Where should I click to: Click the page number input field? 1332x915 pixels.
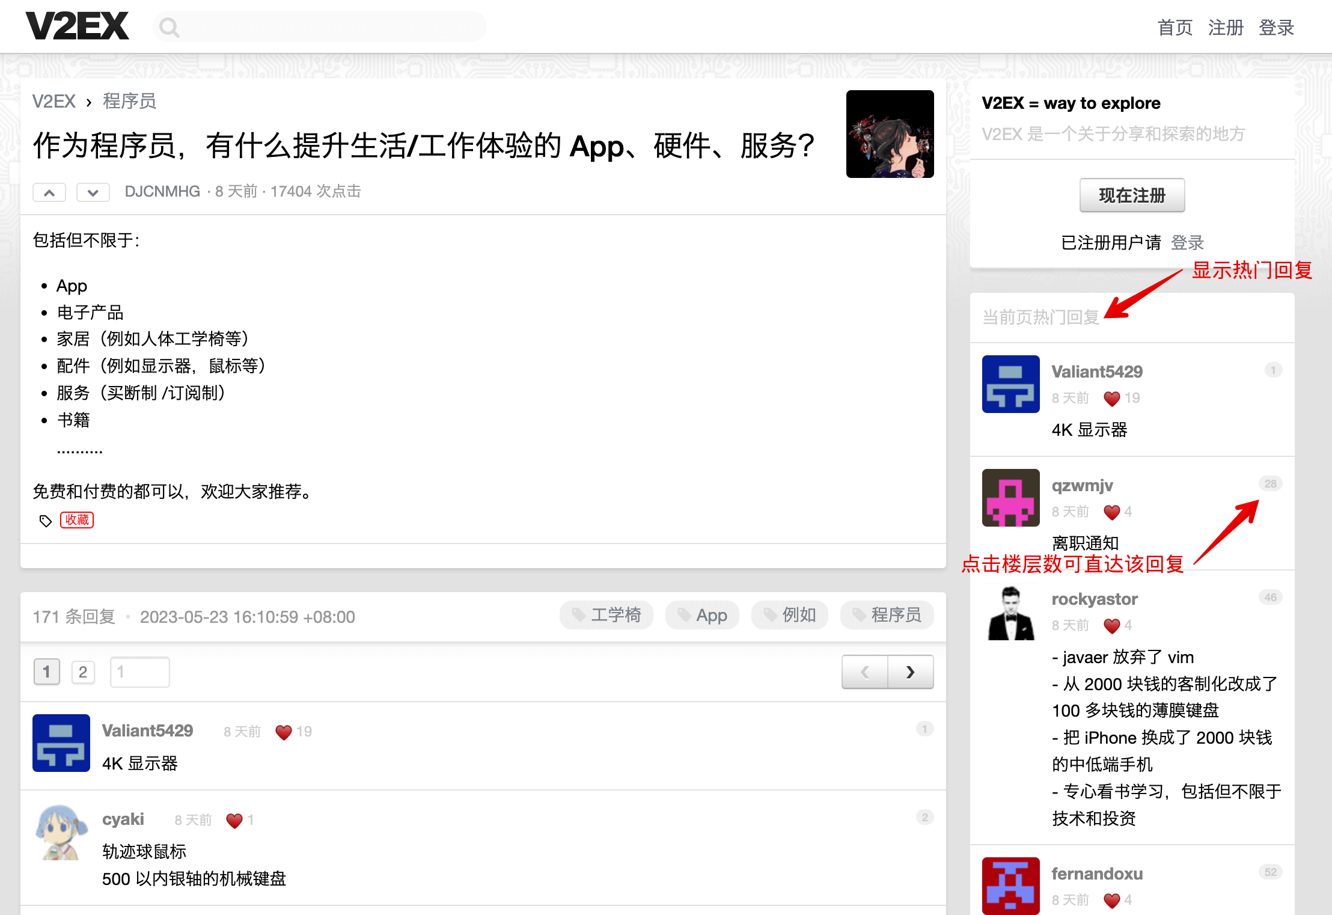[x=139, y=672]
